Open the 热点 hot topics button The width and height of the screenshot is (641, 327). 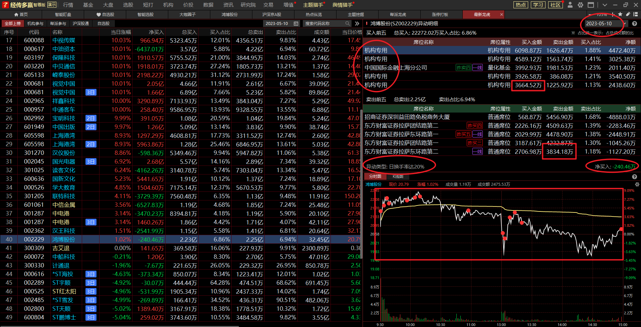(520, 5)
